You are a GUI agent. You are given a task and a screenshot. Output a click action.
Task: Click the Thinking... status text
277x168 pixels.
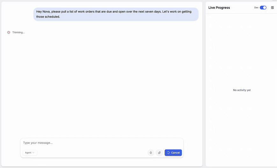18,32
